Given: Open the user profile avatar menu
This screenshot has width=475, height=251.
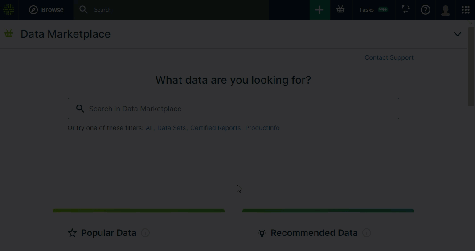Looking at the screenshot, I should [445, 10].
